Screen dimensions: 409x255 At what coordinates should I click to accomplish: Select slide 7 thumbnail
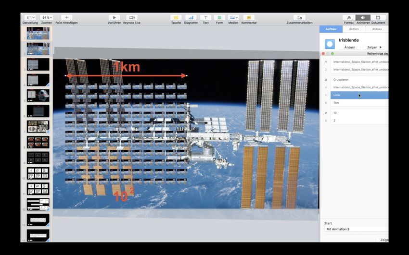(38, 127)
